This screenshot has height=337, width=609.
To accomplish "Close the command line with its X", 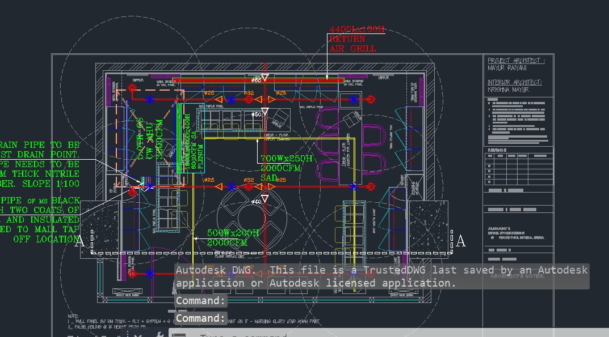I will tap(138, 335).
